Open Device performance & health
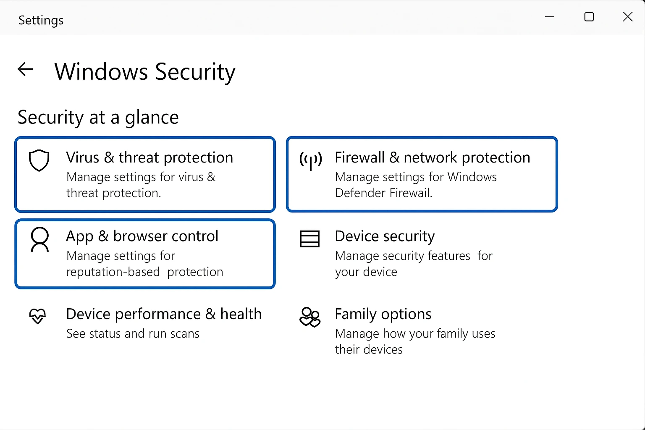Image resolution: width=645 pixels, height=430 pixels. [164, 314]
